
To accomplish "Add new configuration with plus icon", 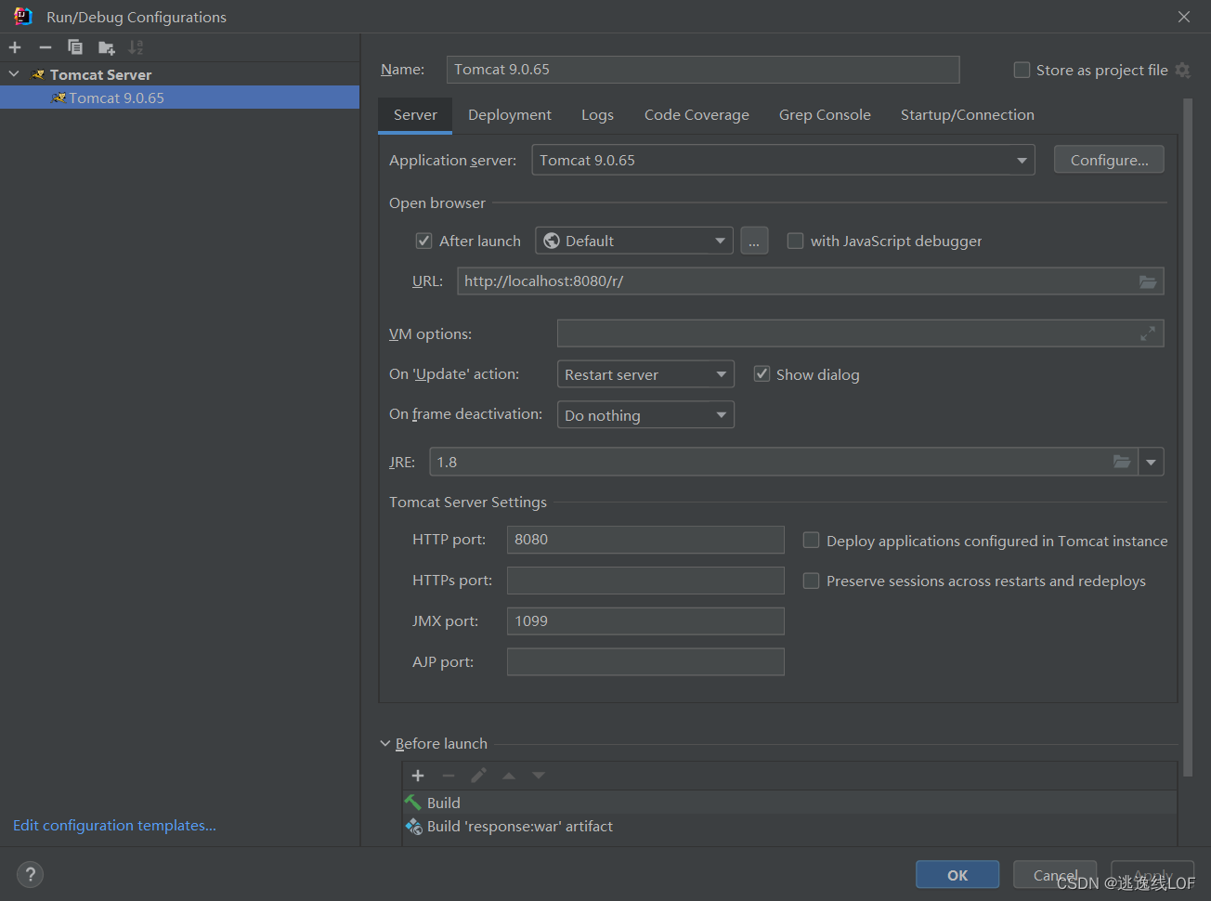I will coord(15,47).
